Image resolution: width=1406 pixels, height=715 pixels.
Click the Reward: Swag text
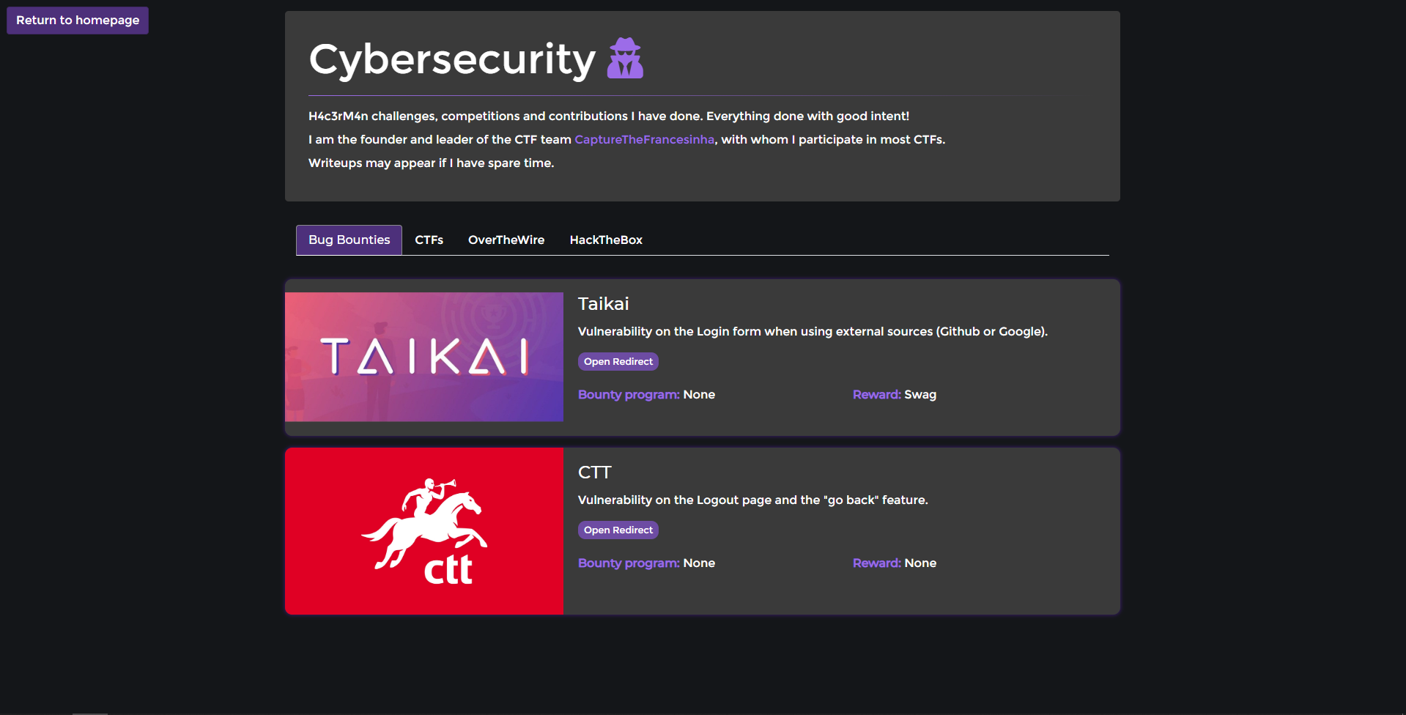coord(895,394)
